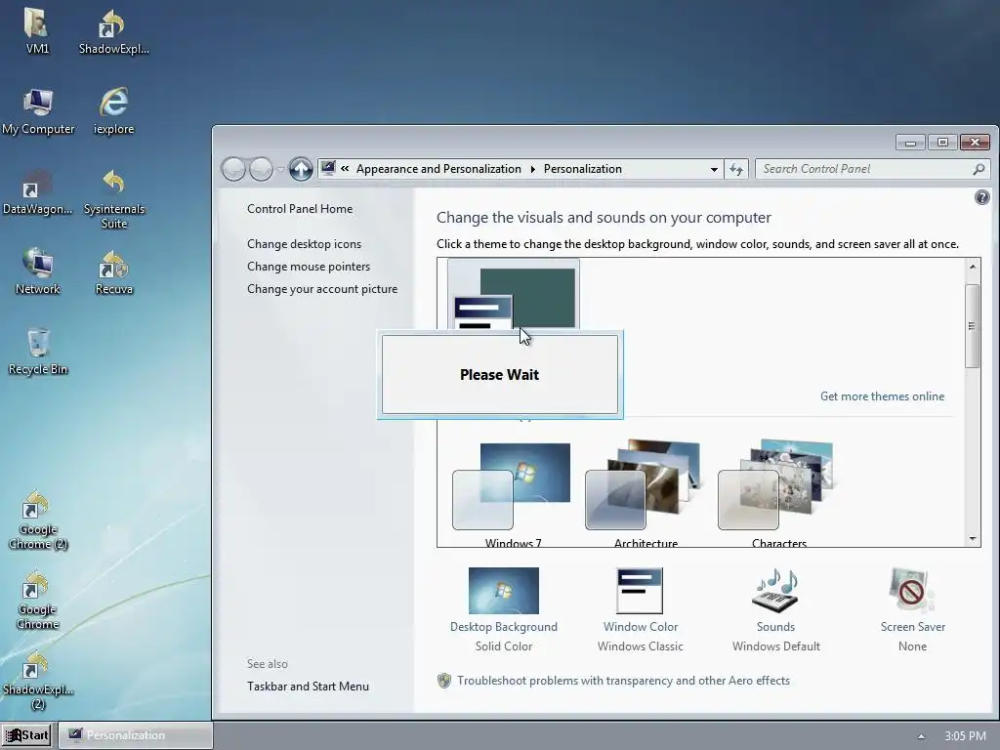This screenshot has height=750, width=1000.
Task: Open the Start menu button
Action: click(x=28, y=735)
